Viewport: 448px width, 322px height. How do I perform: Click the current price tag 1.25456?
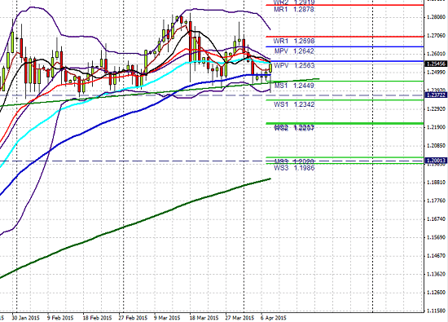[436, 64]
